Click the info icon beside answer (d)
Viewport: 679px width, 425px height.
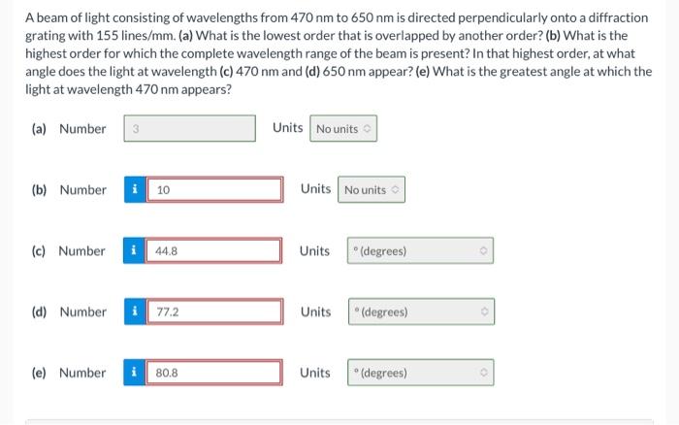[x=135, y=311]
